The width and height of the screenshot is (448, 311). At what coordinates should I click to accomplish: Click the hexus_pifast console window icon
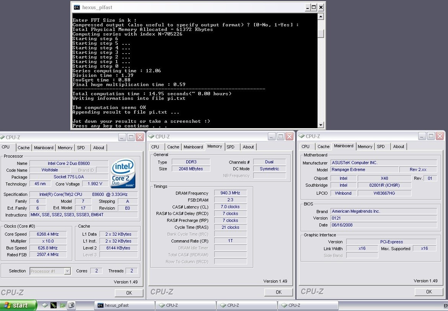pyautogui.click(x=77, y=7)
